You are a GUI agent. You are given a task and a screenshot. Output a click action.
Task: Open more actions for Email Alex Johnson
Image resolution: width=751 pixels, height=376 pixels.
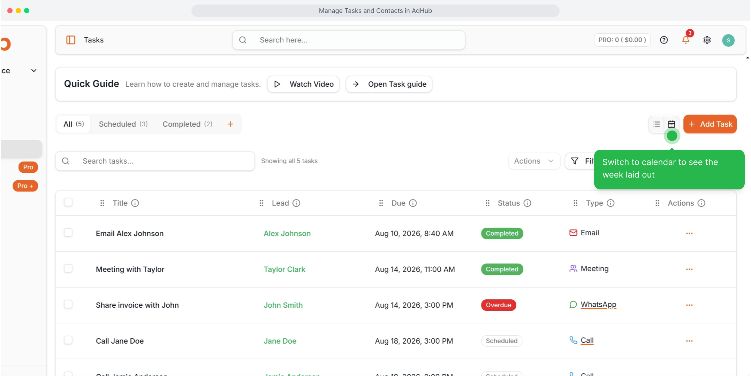coord(689,233)
